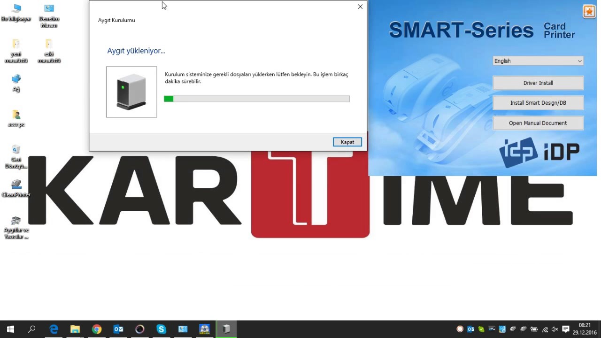The image size is (601, 338).
Task: Open the disc installer app on taskbar
Action: [x=205, y=329]
